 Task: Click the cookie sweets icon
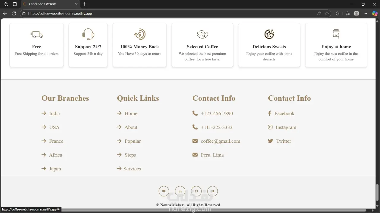(269, 34)
